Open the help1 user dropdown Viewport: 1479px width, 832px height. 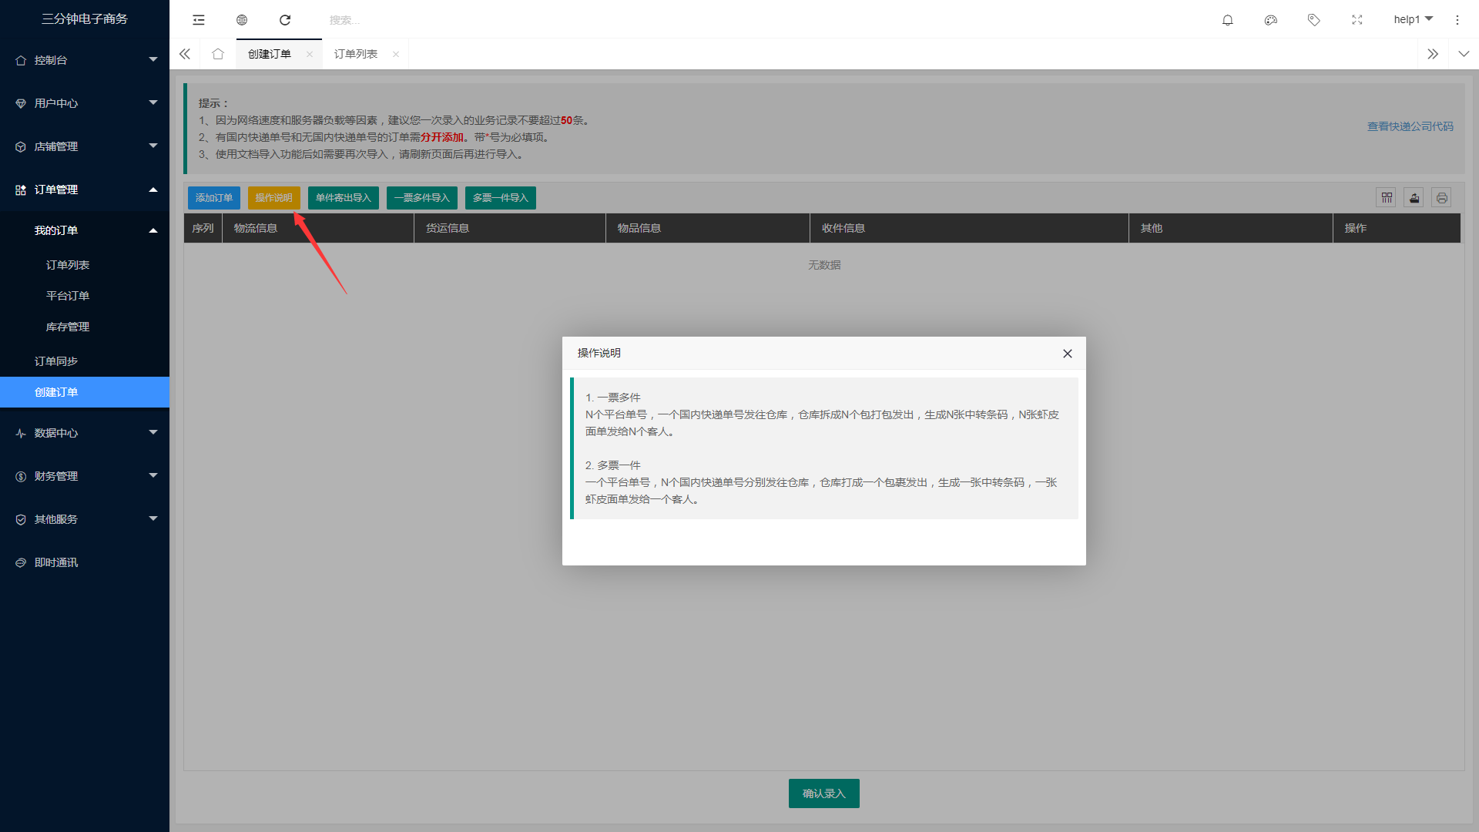[x=1413, y=19]
